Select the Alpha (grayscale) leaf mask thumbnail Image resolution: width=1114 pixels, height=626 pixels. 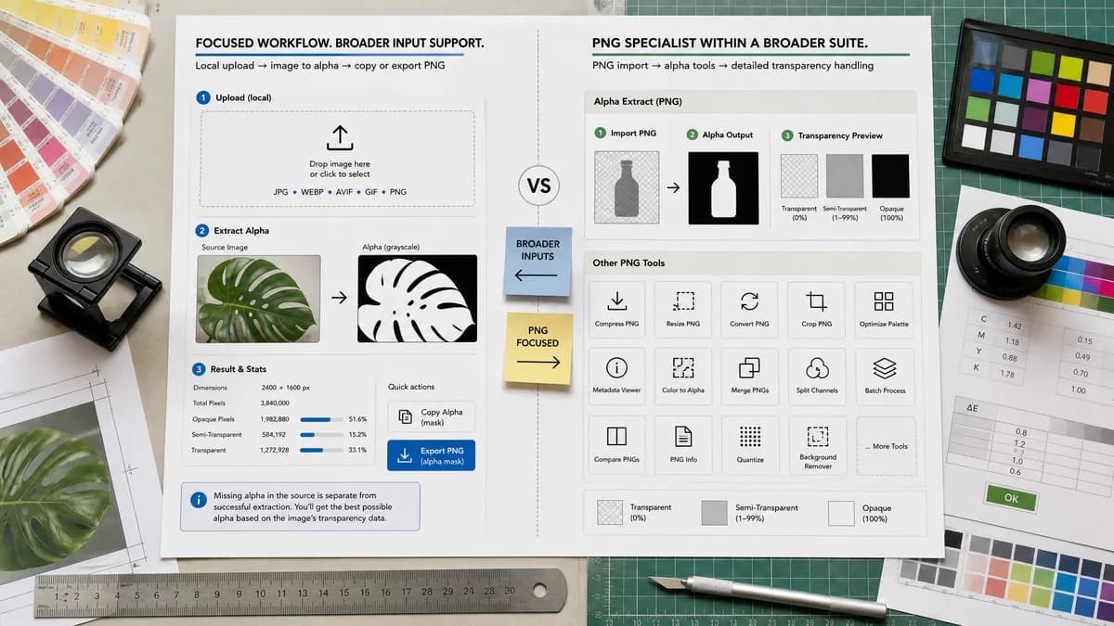[x=417, y=299]
